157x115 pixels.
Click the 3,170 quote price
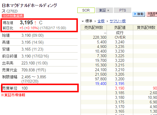(x=120, y=107)
